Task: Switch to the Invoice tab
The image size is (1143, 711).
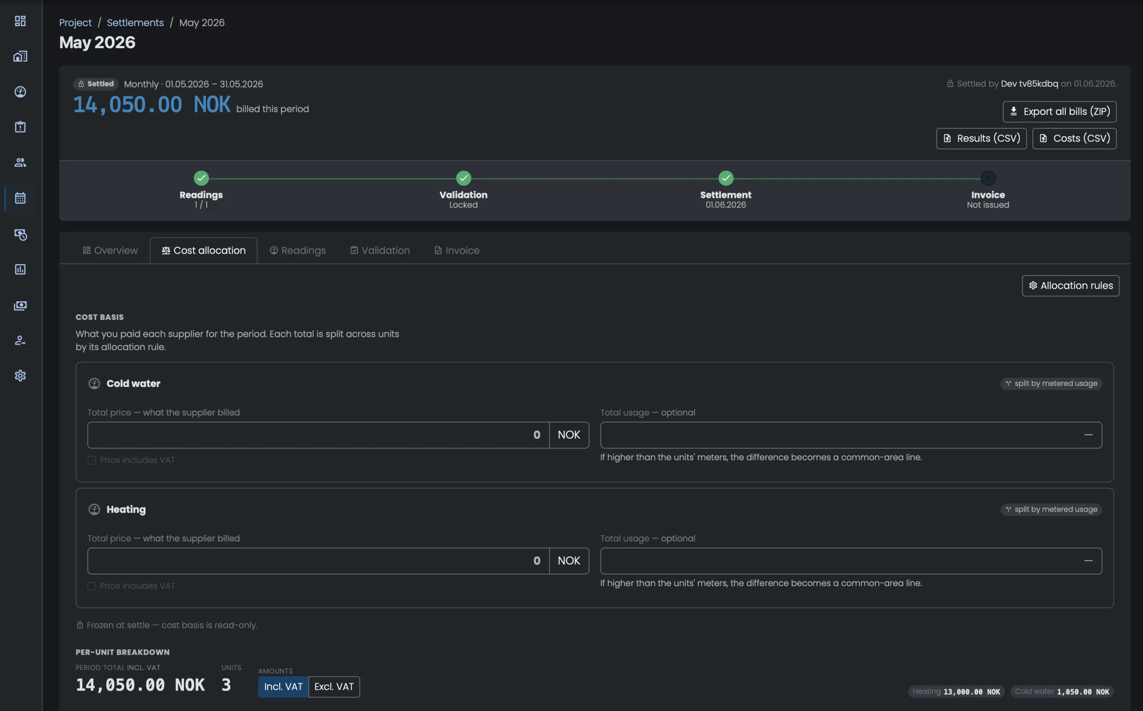Action: click(457, 250)
